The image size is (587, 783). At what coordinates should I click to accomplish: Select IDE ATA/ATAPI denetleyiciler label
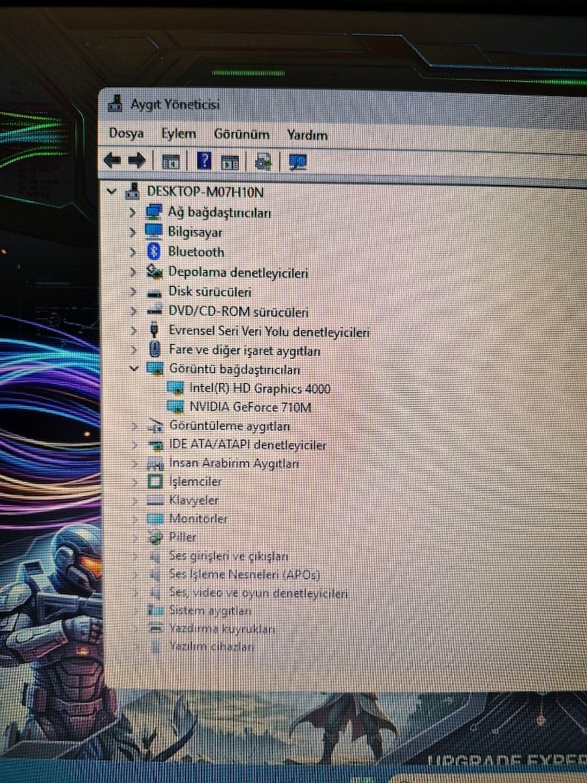pos(248,444)
